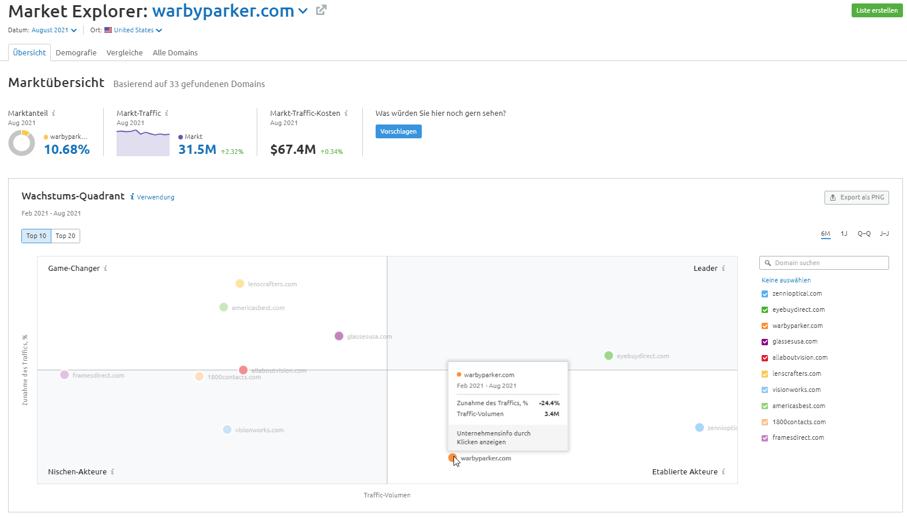Click the Markt-Traffic trend sparkline chart
The height and width of the screenshot is (517, 907).
point(143,142)
